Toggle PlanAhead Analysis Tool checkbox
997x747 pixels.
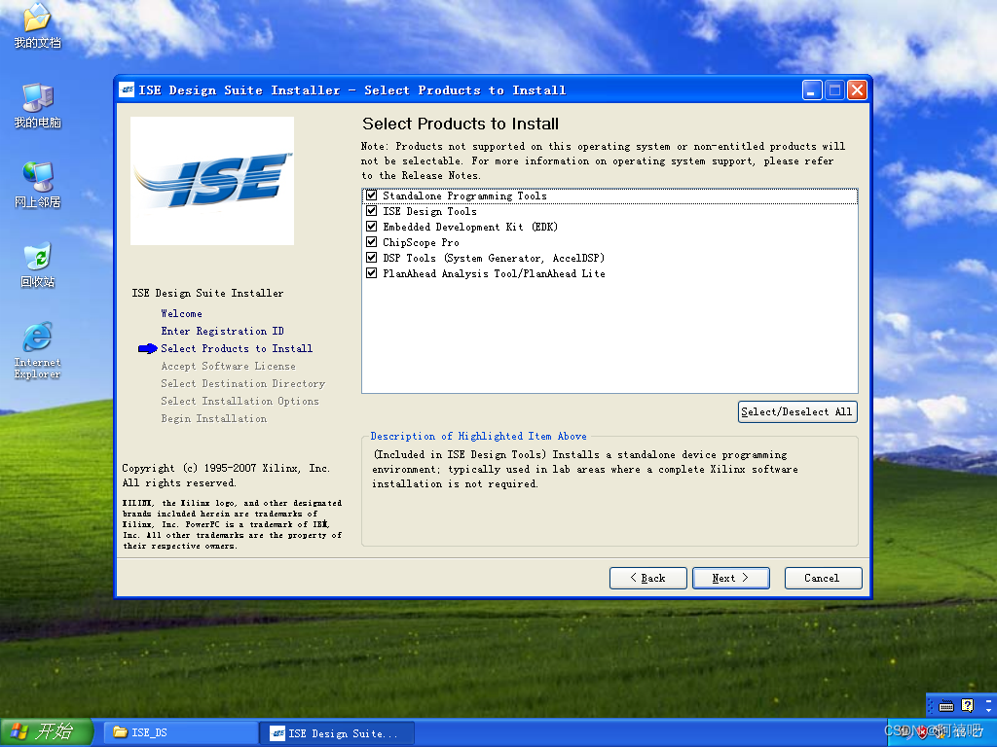(371, 273)
